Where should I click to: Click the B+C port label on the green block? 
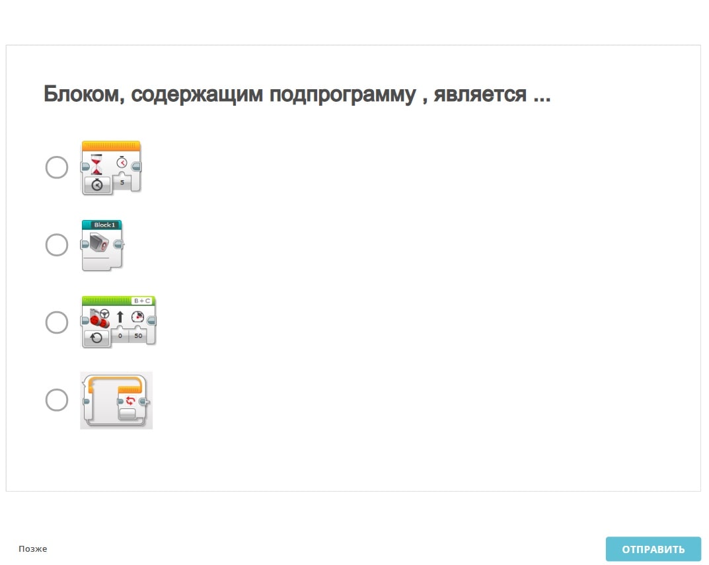click(x=143, y=300)
